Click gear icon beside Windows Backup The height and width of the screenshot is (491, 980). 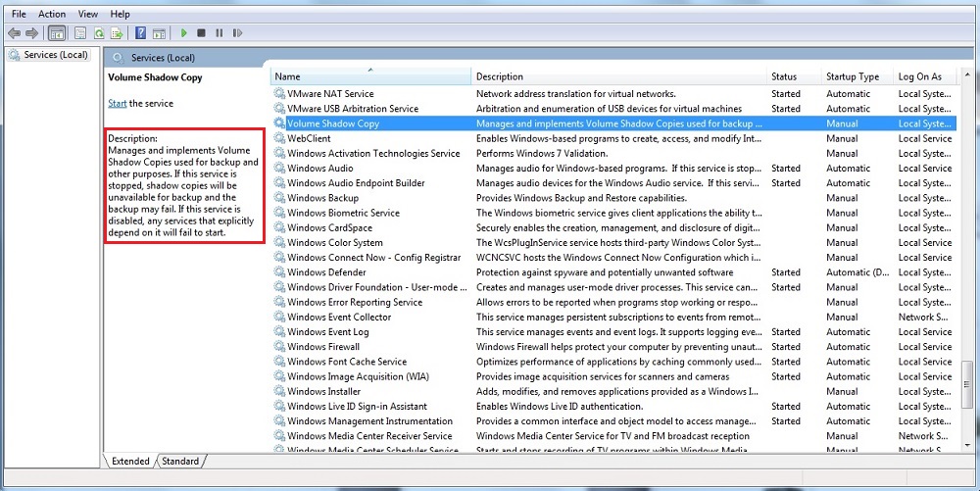(x=279, y=198)
